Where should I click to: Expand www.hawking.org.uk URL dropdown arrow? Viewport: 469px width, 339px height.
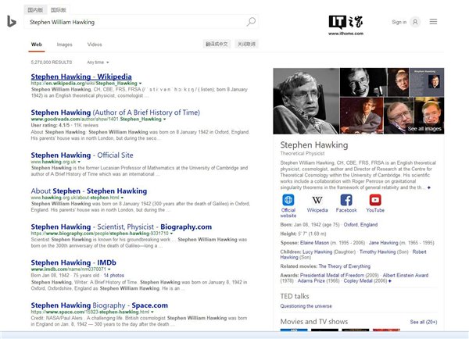click(79, 162)
